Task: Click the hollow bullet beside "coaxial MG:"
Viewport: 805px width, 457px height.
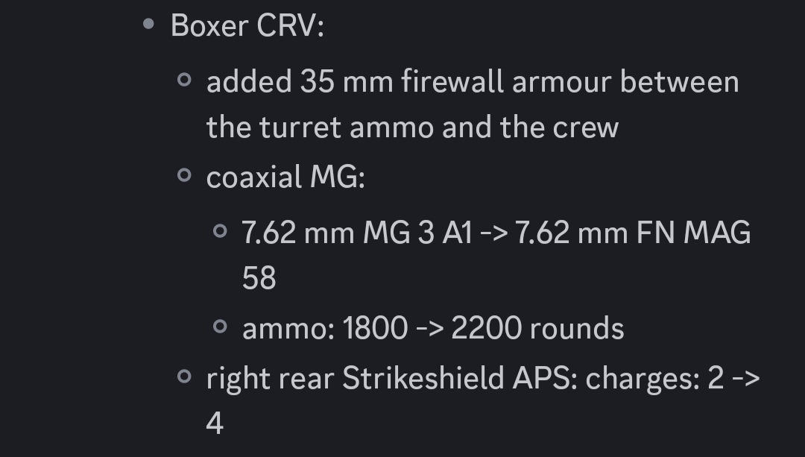Action: (185, 177)
